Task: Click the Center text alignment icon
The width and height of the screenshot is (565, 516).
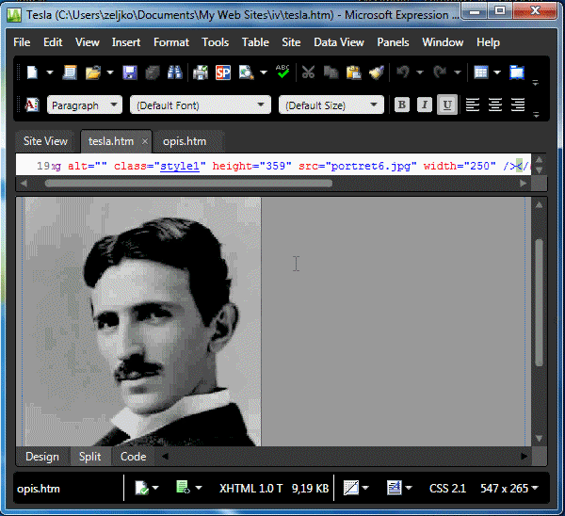Action: 495,105
